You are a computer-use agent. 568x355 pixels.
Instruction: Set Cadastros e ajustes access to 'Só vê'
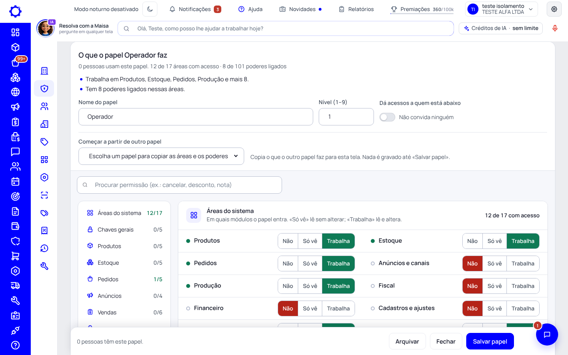(x=495, y=308)
